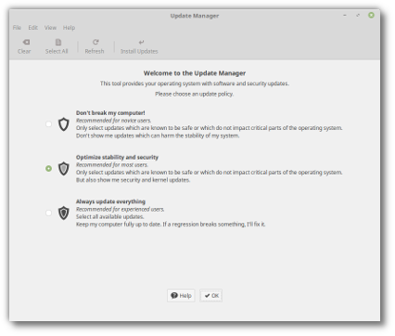This screenshot has width=395, height=336.
Task: Click the Recommended for novice users text
Action: (114, 121)
